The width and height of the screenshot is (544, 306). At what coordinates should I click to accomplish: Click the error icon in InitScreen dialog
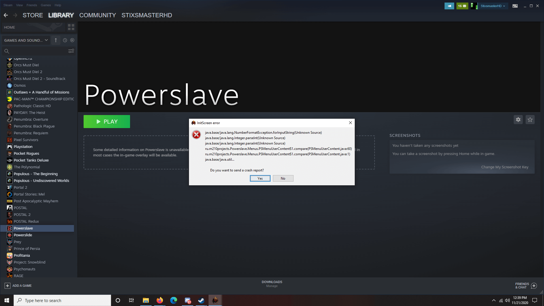(x=196, y=135)
